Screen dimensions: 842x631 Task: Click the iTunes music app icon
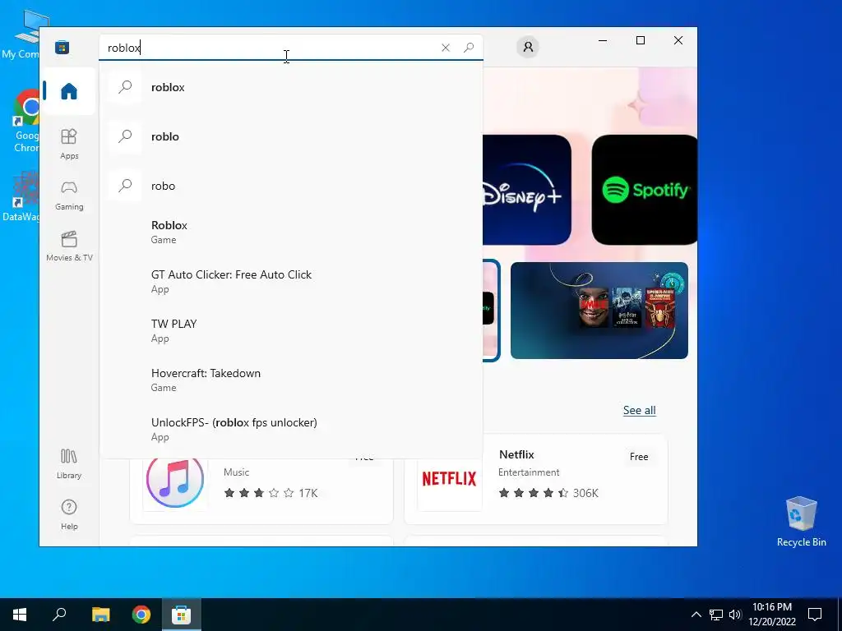coord(175,479)
